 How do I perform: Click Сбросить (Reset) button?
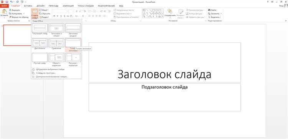pos(45,13)
